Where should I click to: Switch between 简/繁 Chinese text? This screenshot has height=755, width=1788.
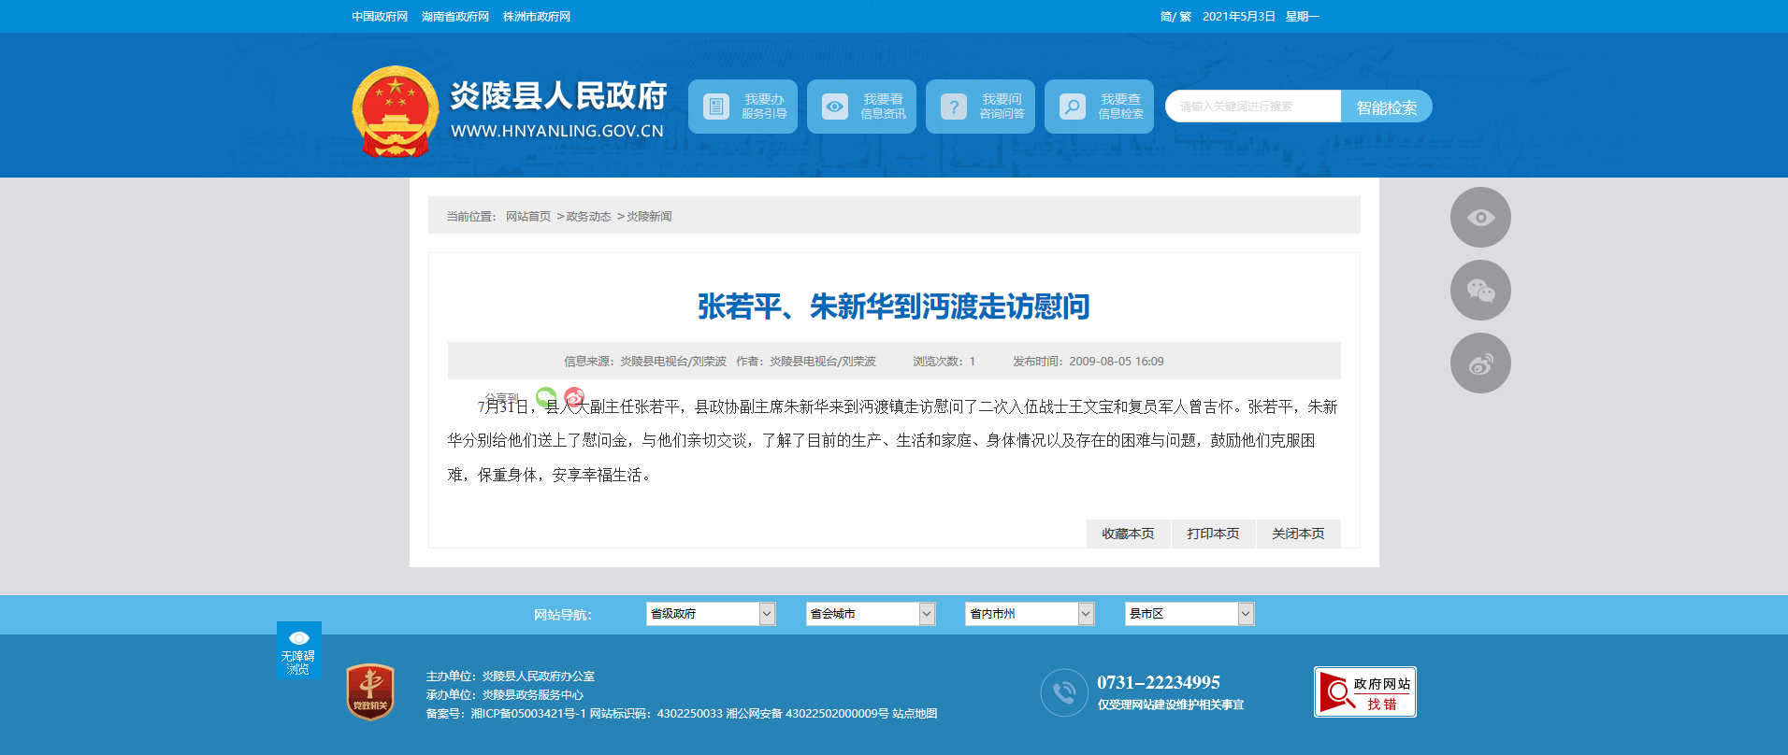coord(1175,17)
